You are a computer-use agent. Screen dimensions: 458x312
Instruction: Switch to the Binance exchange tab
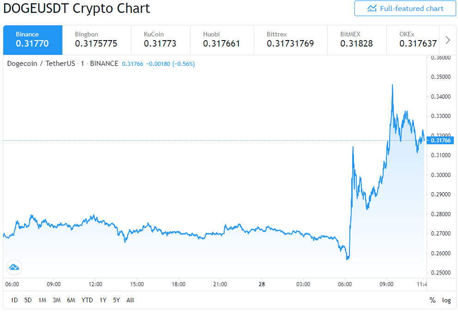[x=33, y=40]
